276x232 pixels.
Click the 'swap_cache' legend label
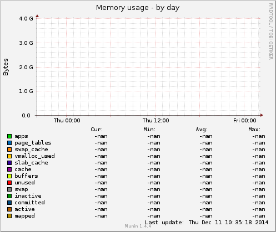pos(31,149)
